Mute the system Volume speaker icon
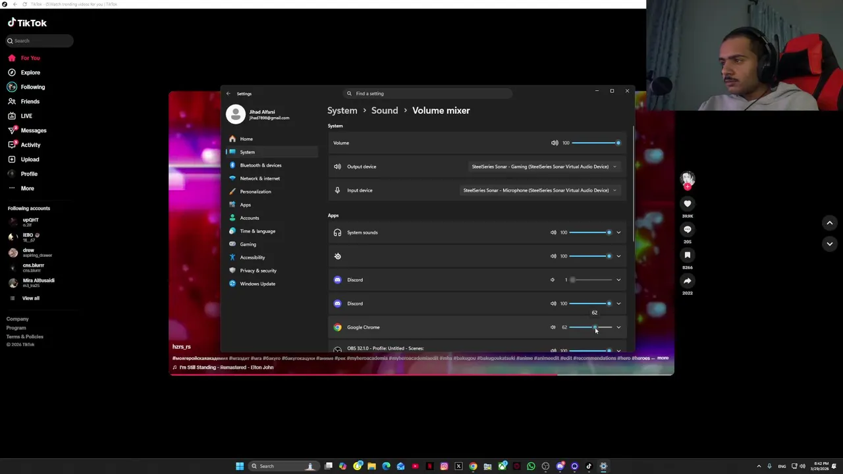Screen dimensions: 843x474 [x=555, y=143]
